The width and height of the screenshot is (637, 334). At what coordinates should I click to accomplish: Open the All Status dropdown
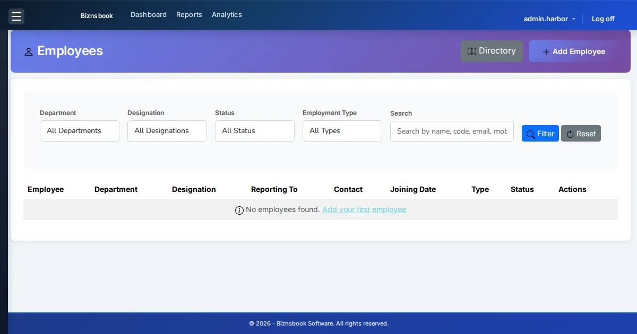tap(255, 131)
